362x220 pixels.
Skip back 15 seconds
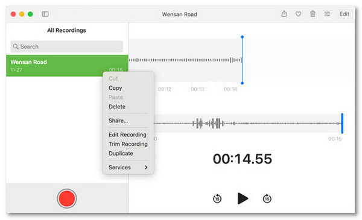coord(217,198)
